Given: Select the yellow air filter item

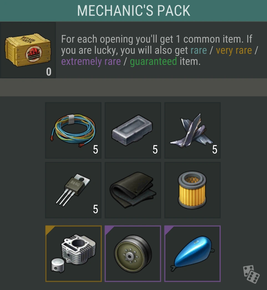Looking at the screenshot, I should tap(192, 190).
